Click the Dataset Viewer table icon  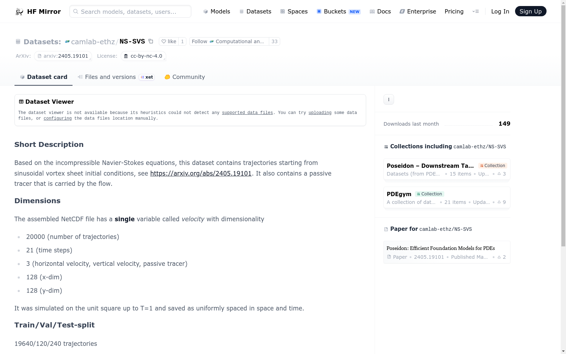click(x=21, y=102)
